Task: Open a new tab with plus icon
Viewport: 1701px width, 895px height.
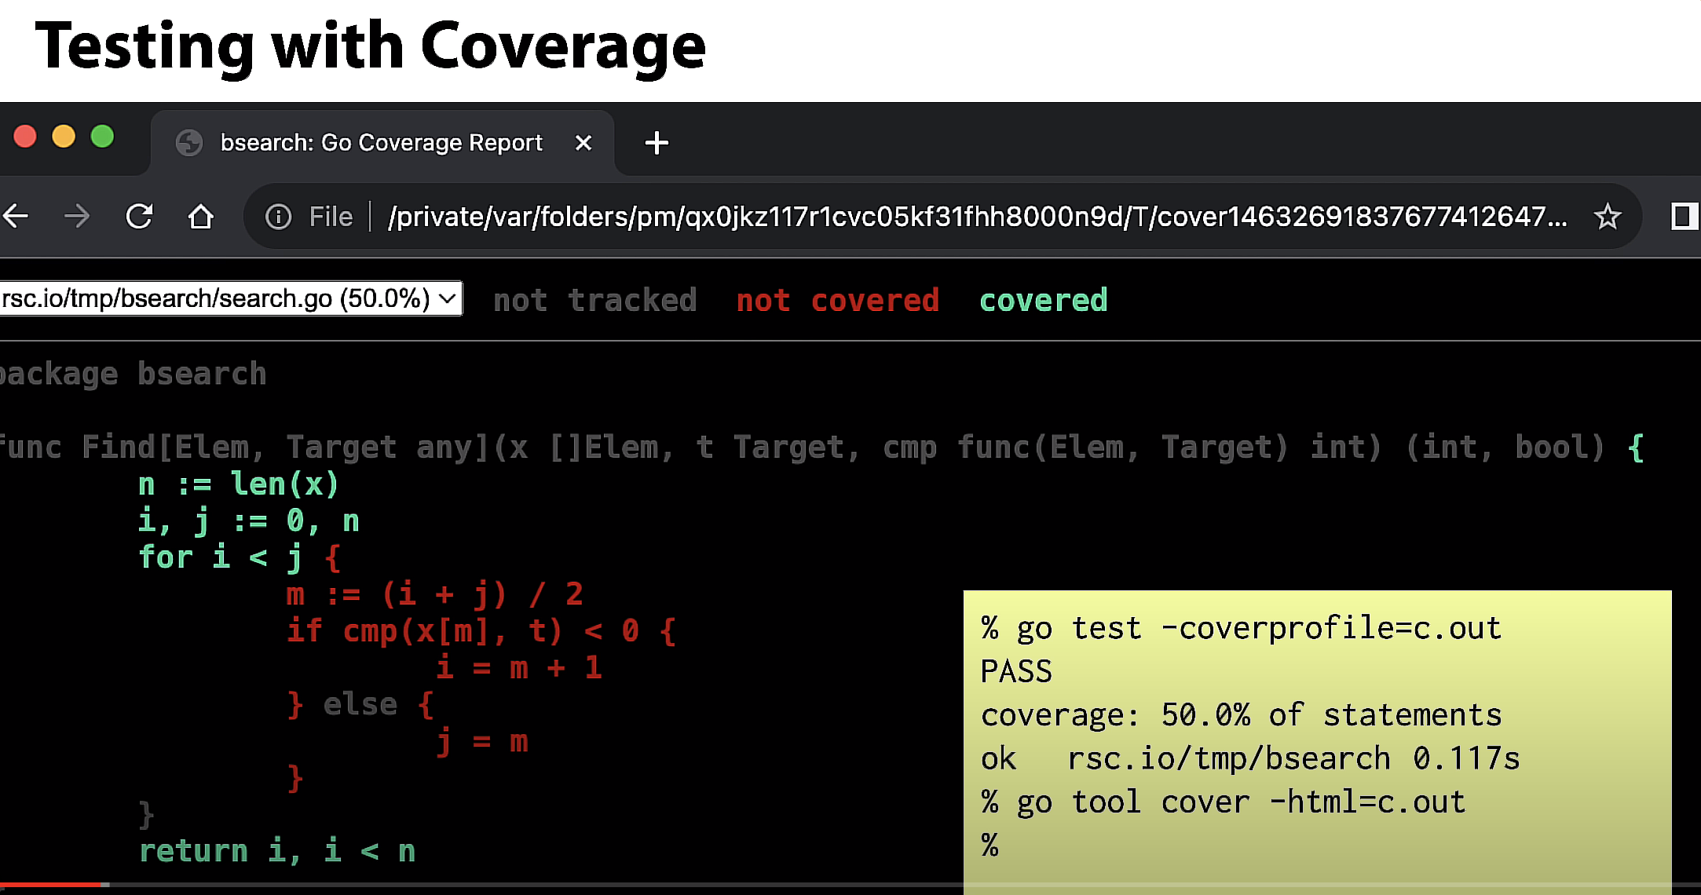Action: pyautogui.click(x=656, y=143)
